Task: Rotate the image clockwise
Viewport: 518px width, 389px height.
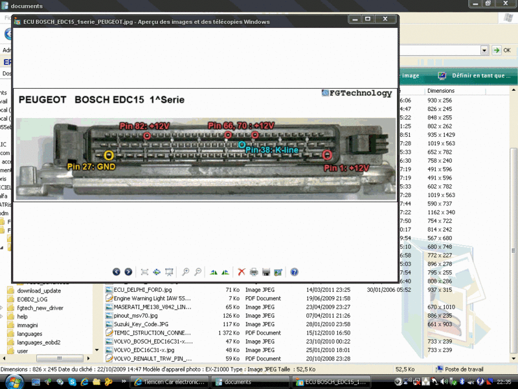Action: [x=214, y=272]
